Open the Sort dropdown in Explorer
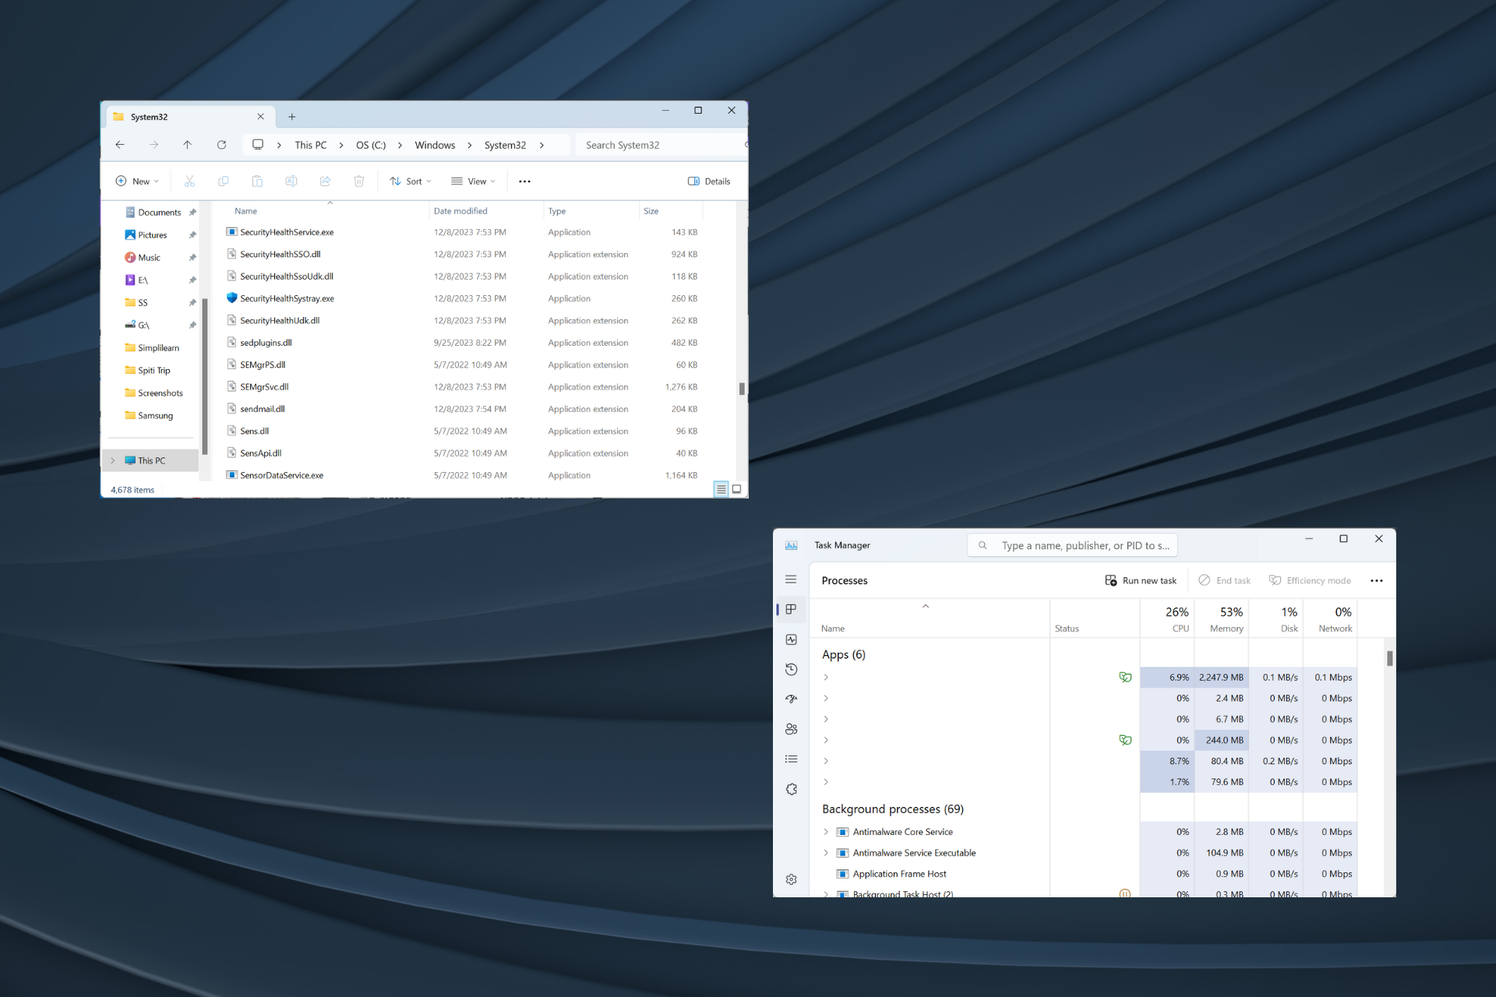Viewport: 1496px width, 997px height. tap(411, 181)
